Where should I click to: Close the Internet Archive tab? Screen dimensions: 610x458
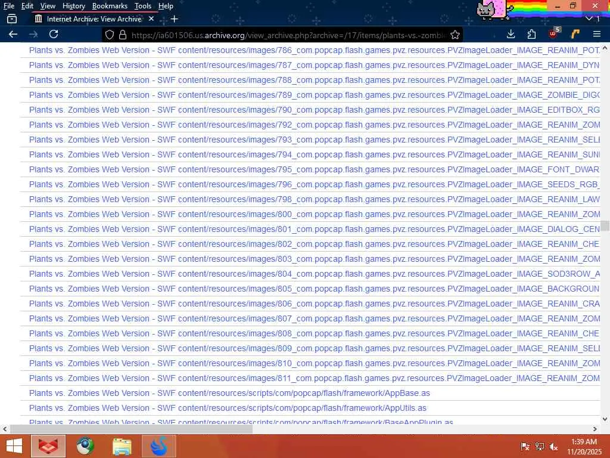pyautogui.click(x=151, y=18)
